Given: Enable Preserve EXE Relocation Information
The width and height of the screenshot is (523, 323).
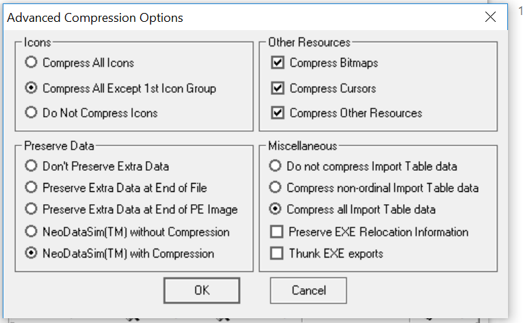Looking at the screenshot, I should click(x=277, y=231).
